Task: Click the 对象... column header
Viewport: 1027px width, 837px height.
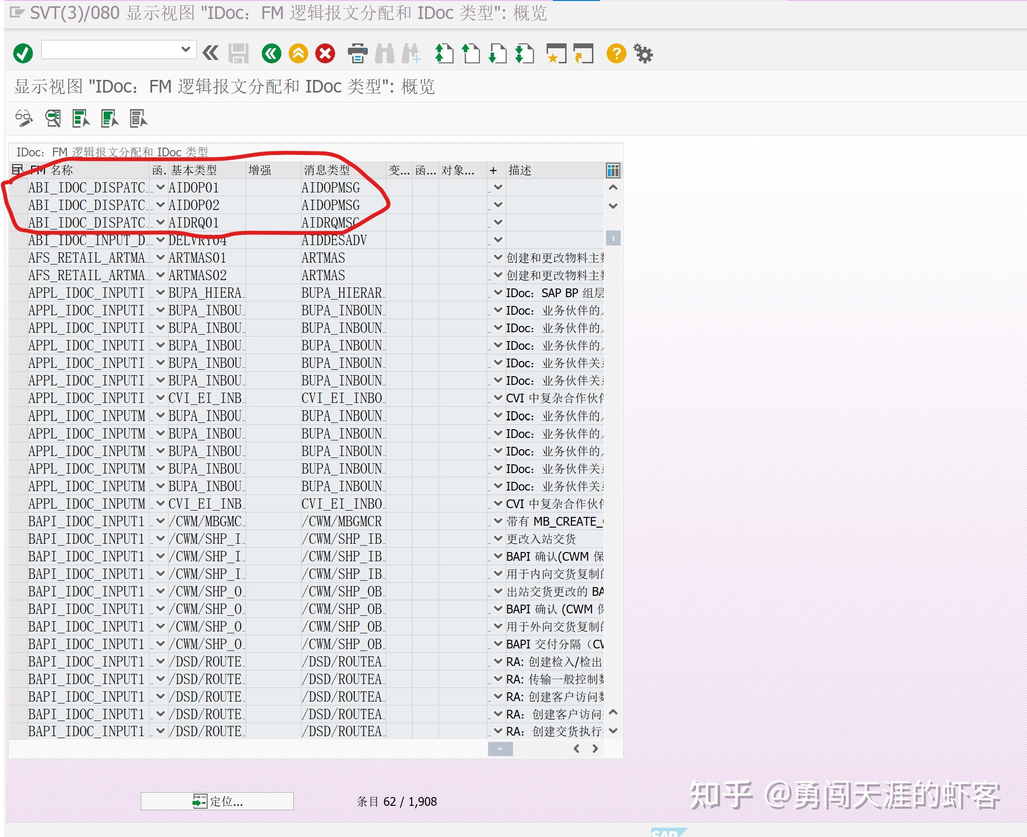Action: [462, 170]
